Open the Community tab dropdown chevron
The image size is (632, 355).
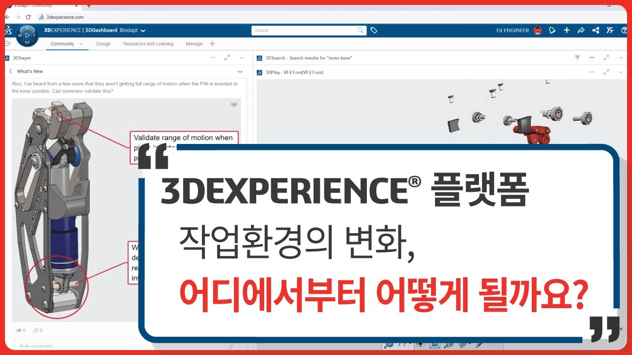pyautogui.click(x=81, y=44)
